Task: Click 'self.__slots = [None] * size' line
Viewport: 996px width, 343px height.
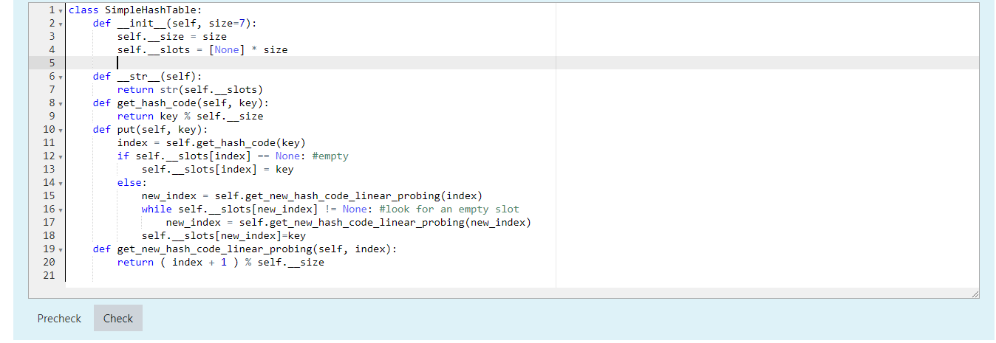Action: tap(202, 49)
